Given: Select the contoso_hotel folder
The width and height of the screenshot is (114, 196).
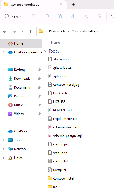Looking at the screenshot, I should (63, 178).
